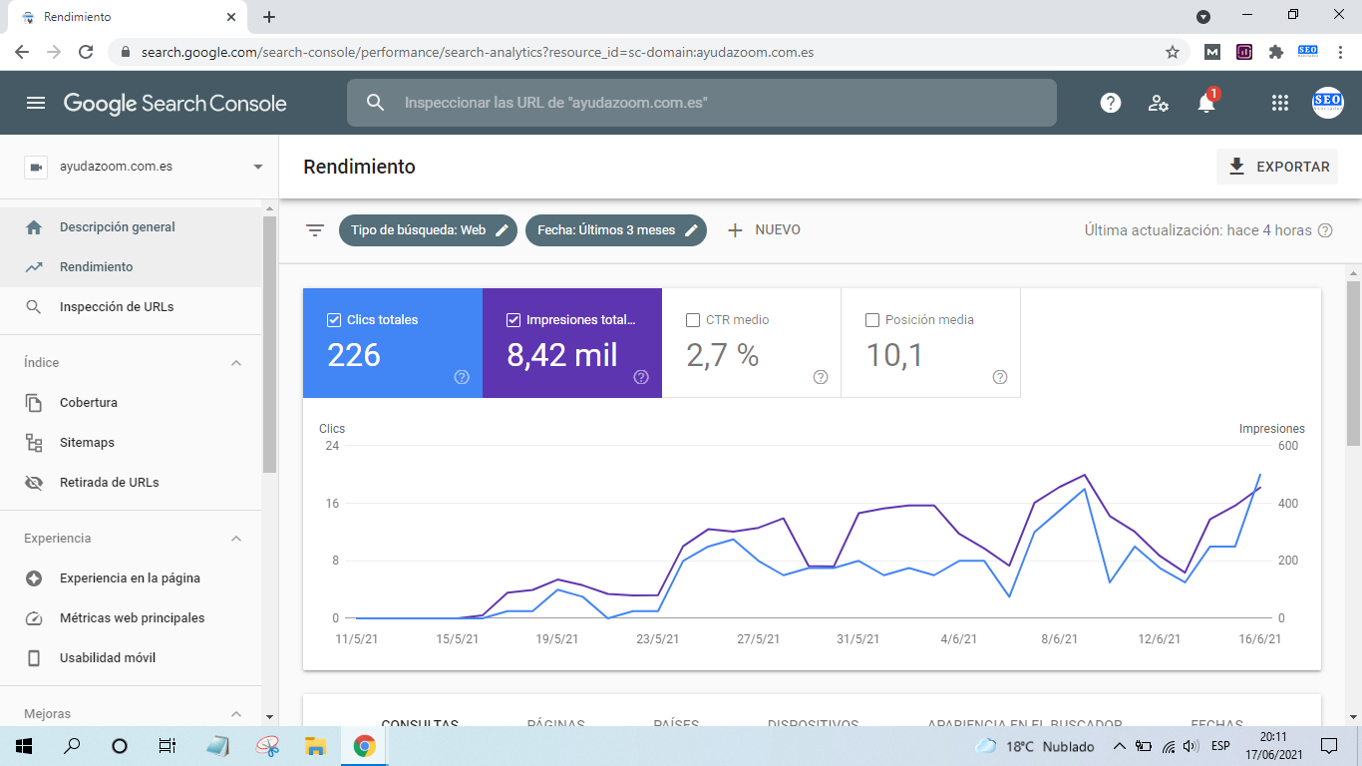
Task: Open the hamburger main menu
Action: pos(36,103)
